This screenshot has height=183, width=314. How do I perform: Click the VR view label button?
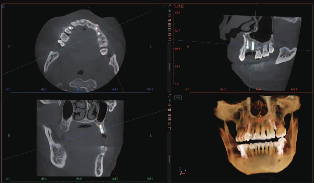[178, 98]
